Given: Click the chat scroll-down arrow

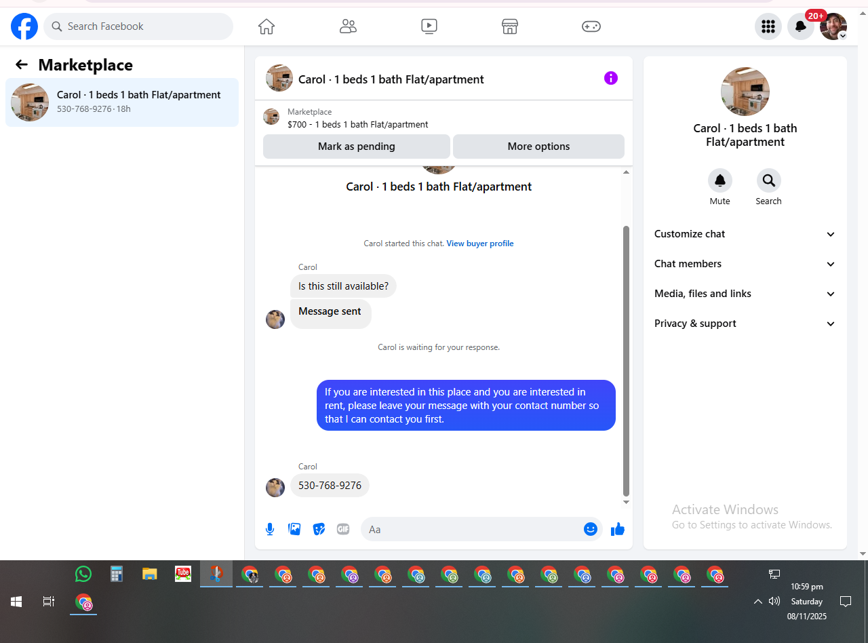Looking at the screenshot, I should (x=626, y=503).
